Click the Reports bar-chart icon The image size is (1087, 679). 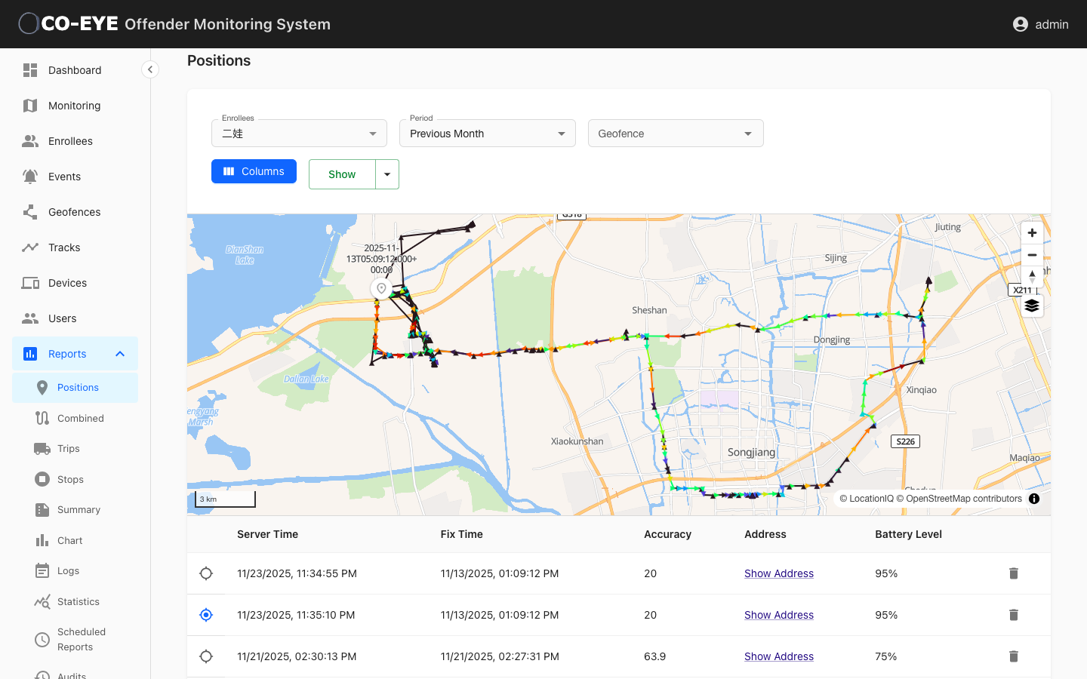30,354
